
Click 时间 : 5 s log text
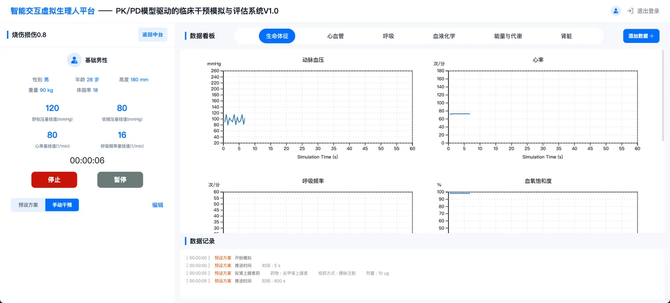[271, 266]
